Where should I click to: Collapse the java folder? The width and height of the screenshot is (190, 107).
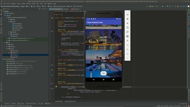point(5,15)
